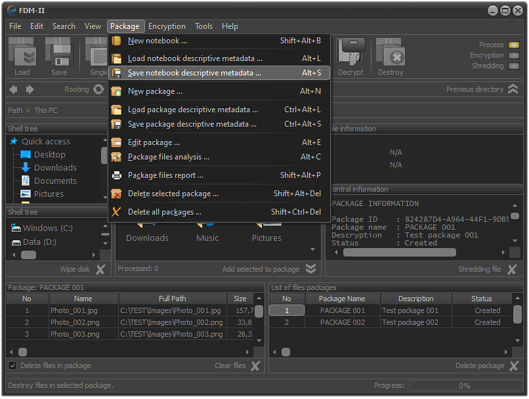Screen dimensions: 529x399
Task: Choose Package files analysis menu entry
Action: point(219,157)
